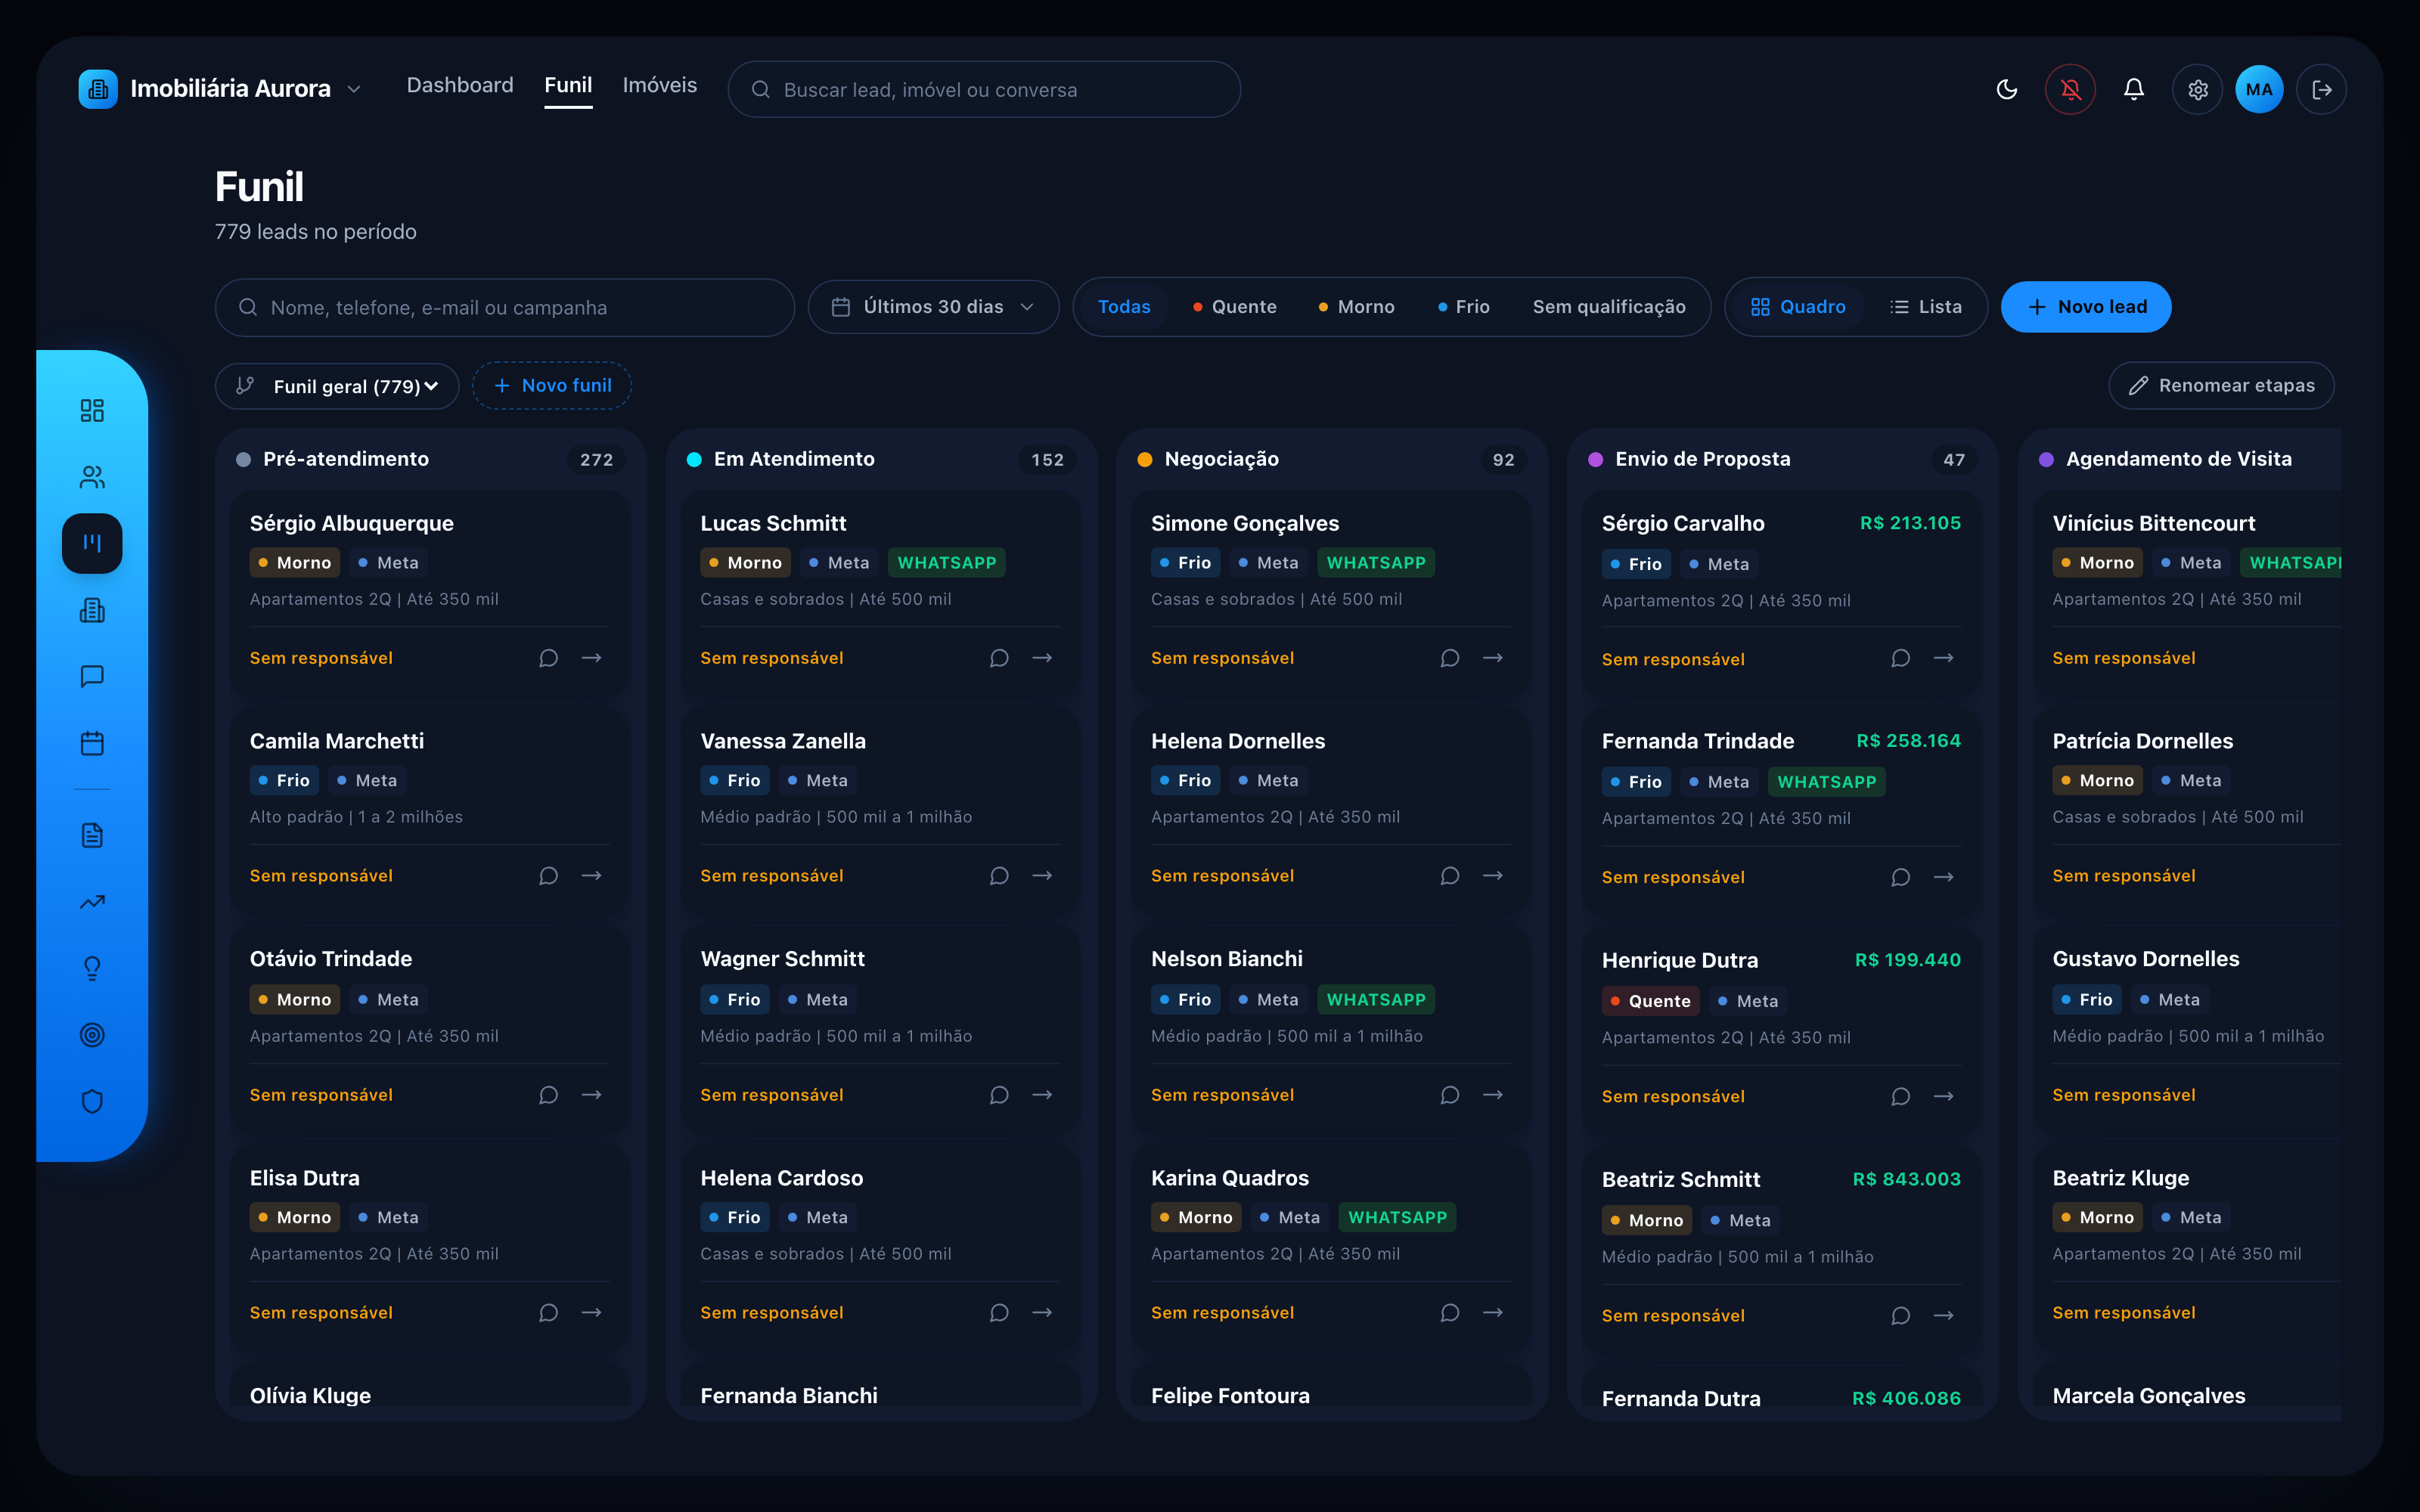Image resolution: width=2420 pixels, height=1512 pixels.
Task: Filter leads by Todas
Action: coord(1124,307)
